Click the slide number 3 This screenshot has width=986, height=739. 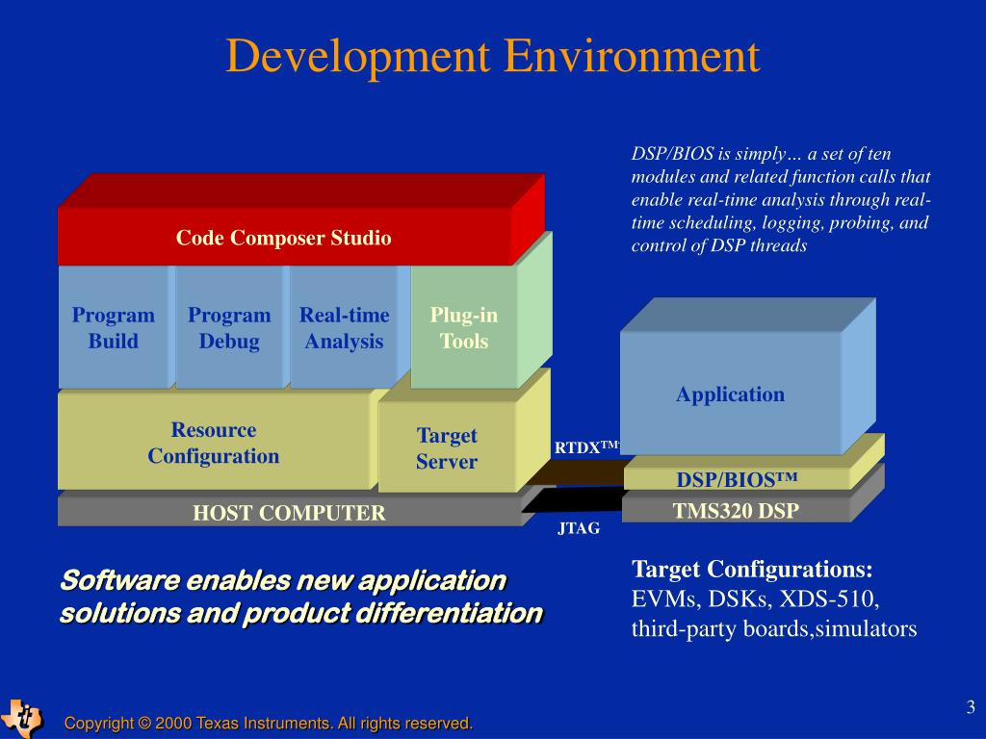(x=971, y=707)
